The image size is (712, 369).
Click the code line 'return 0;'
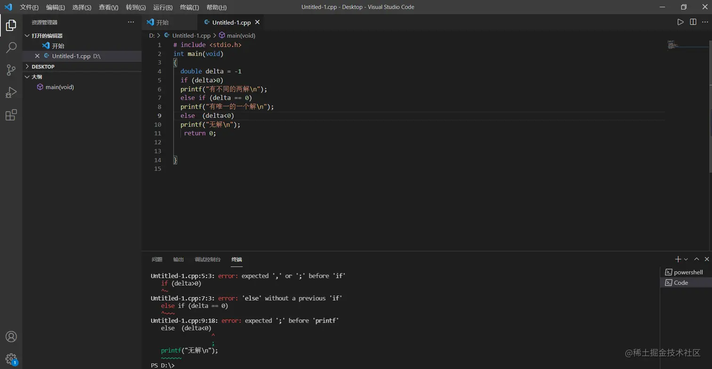(x=200, y=133)
